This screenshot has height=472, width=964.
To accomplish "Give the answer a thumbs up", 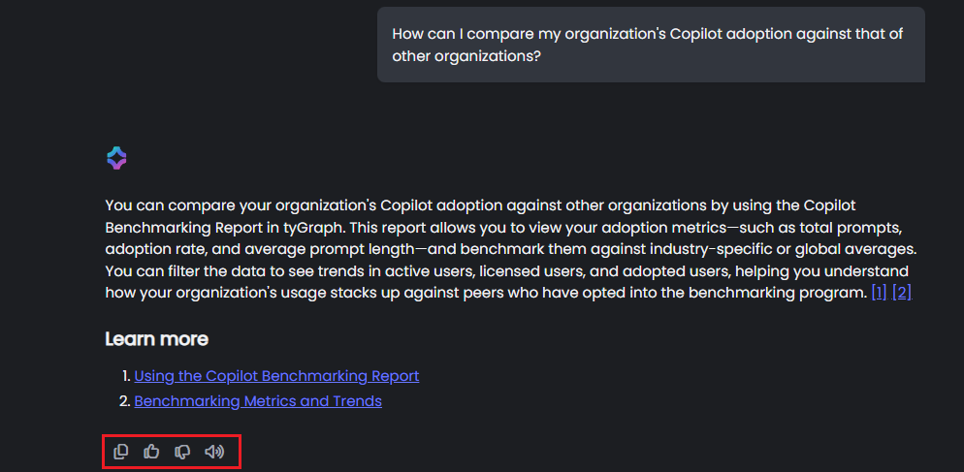I will tap(151, 452).
